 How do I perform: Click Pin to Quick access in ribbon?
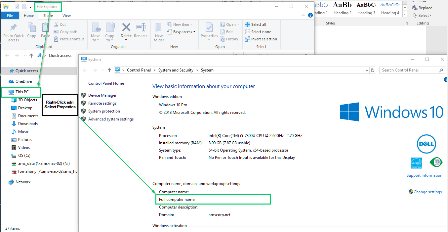[14, 32]
